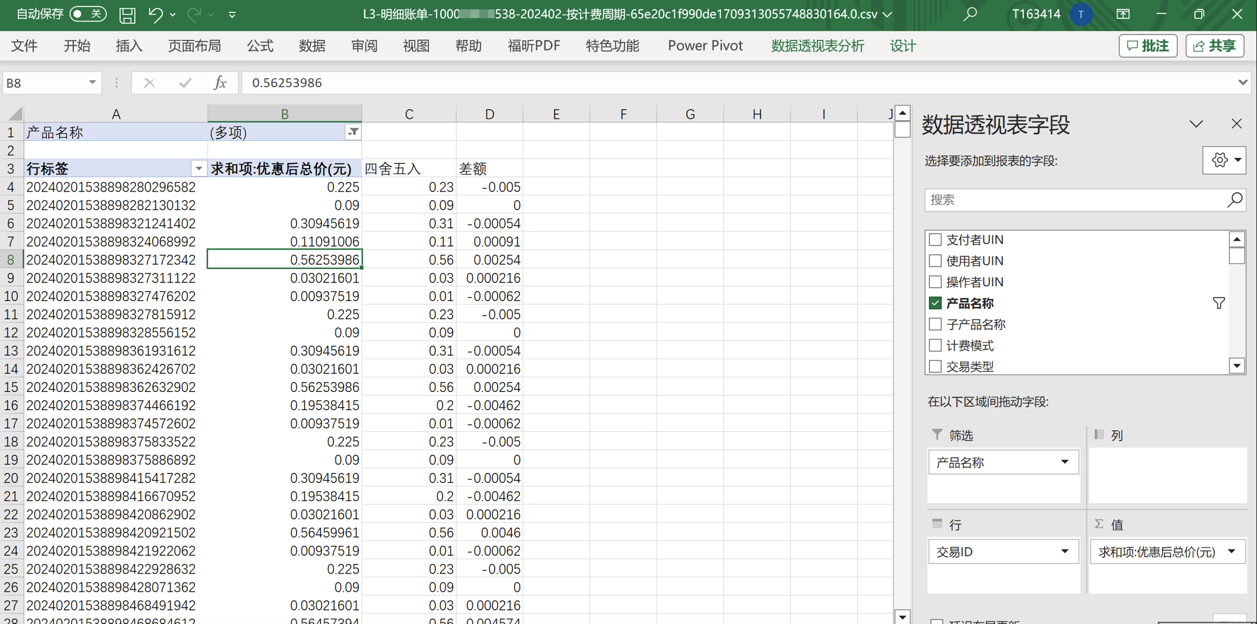Switch to the 公式 ribbon tab
The width and height of the screenshot is (1257, 624).
260,46
